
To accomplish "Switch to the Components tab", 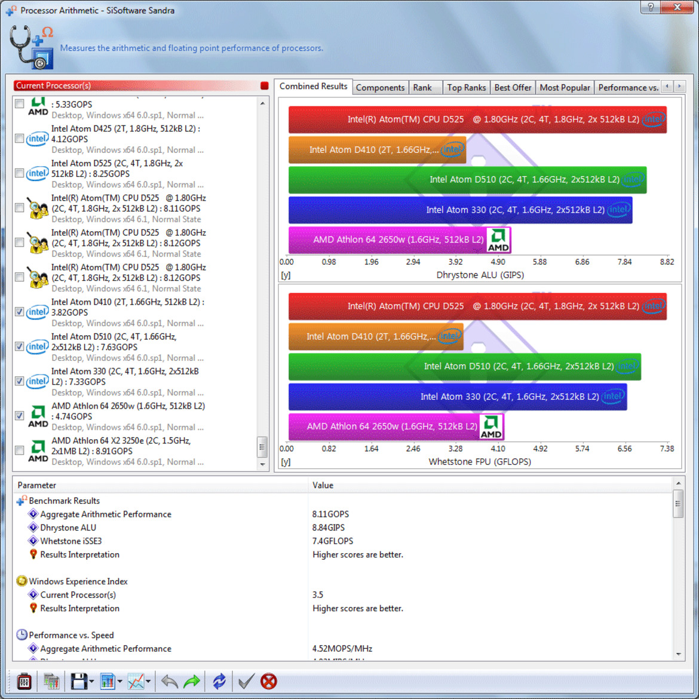I will [x=380, y=88].
